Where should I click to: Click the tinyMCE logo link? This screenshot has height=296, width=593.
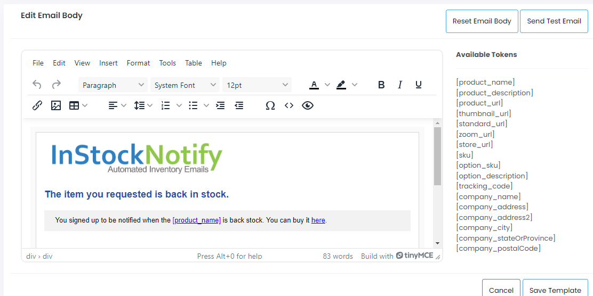point(414,256)
